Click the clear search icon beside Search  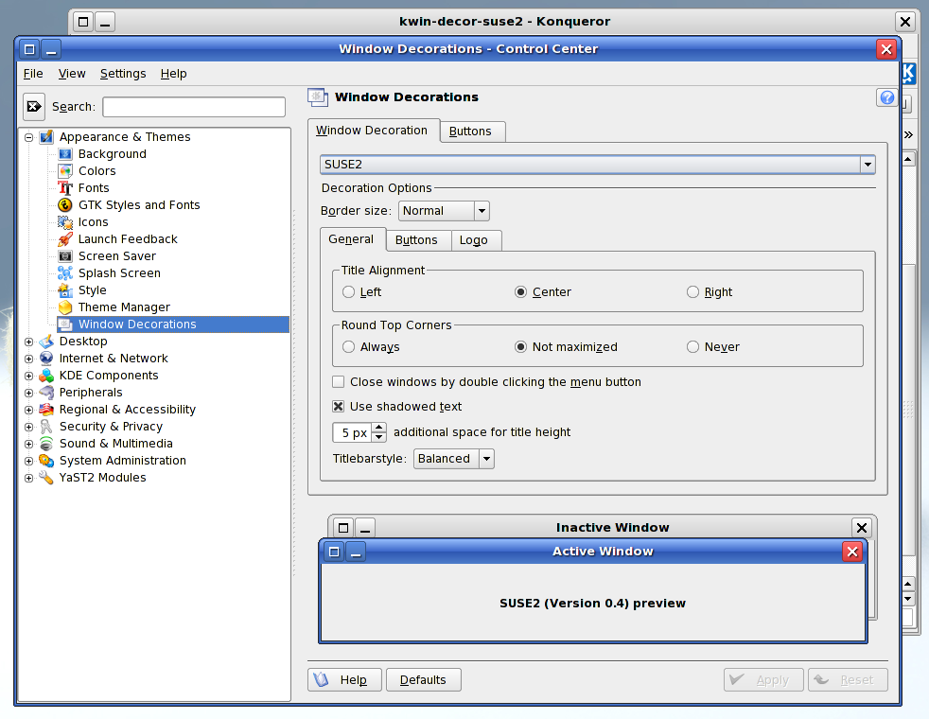tap(34, 107)
